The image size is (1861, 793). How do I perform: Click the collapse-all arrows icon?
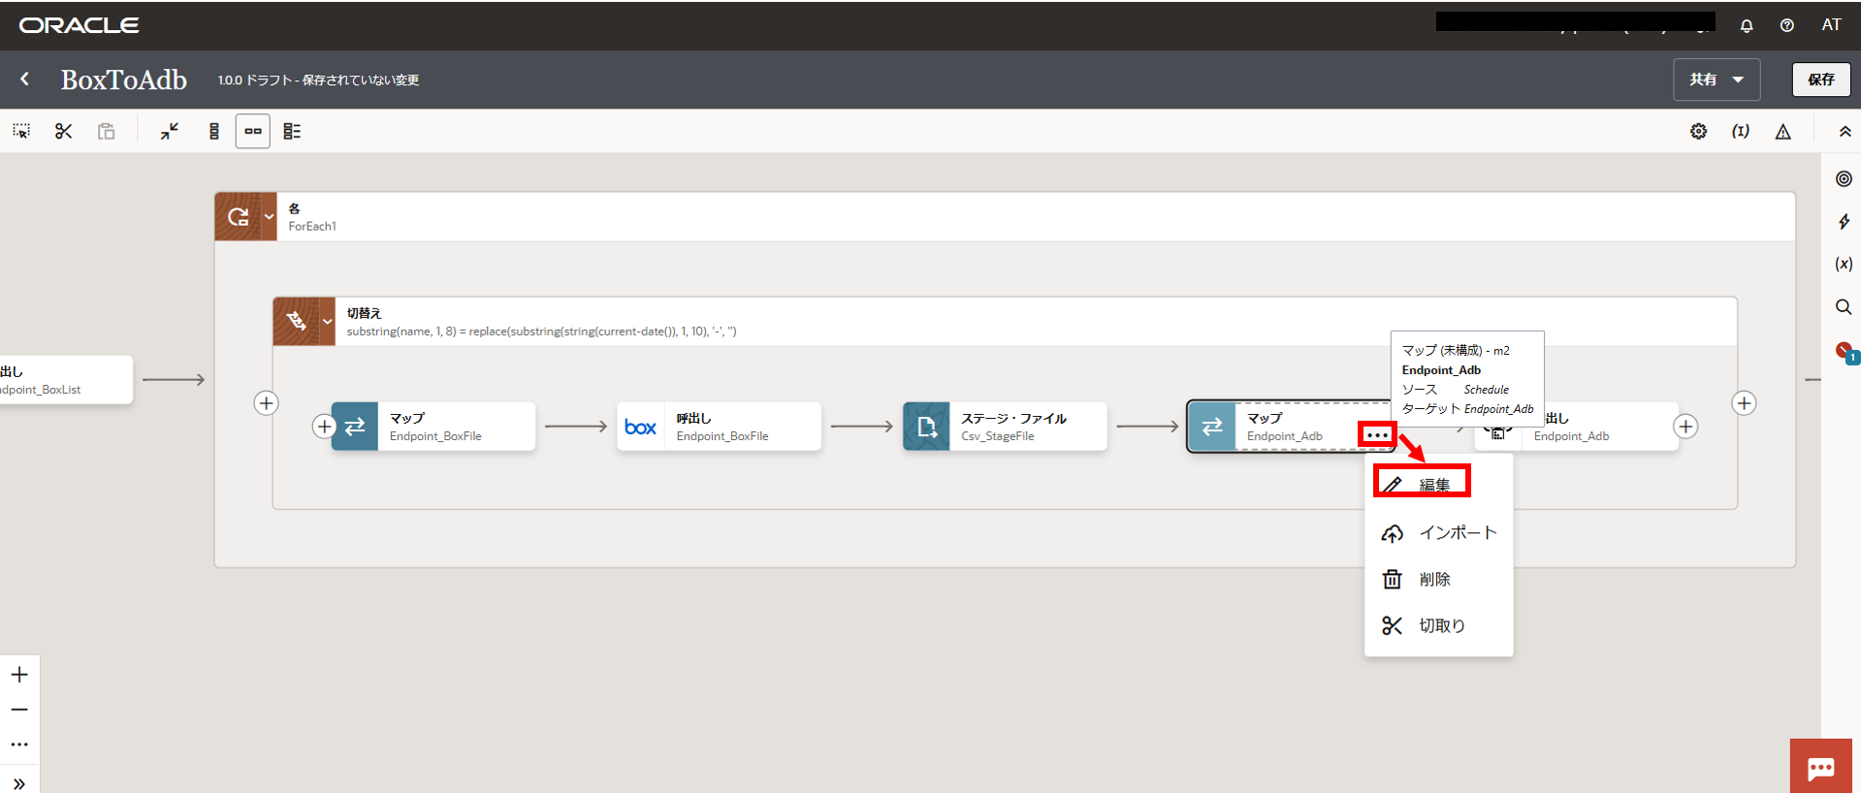170,131
